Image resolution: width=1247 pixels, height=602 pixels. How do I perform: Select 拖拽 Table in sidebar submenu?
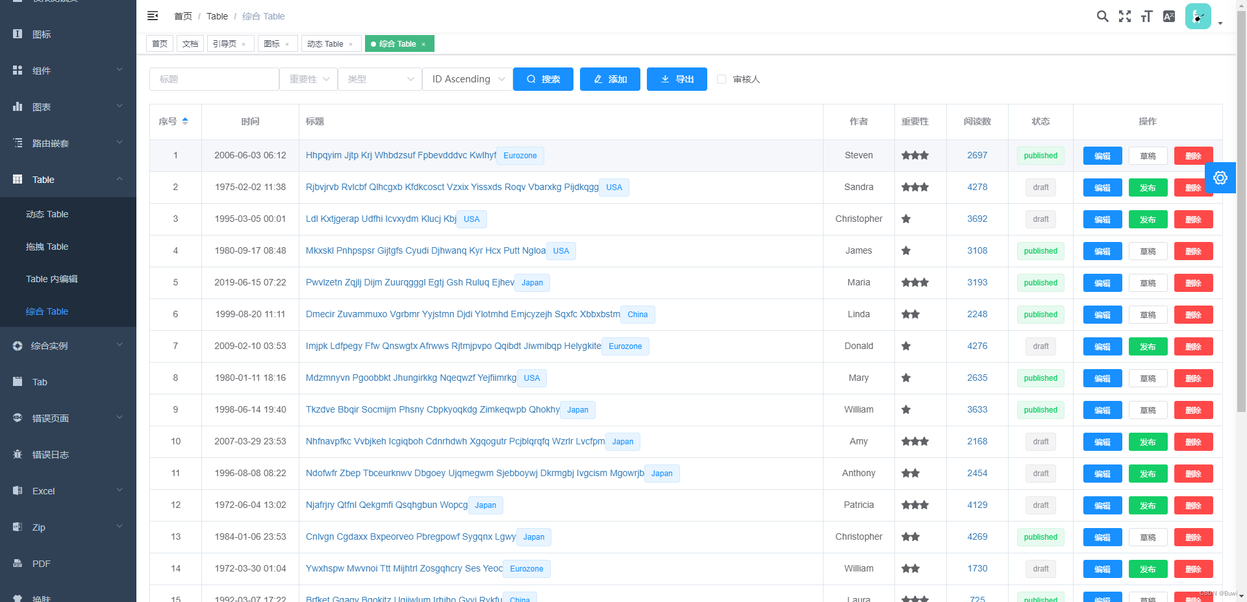click(x=68, y=247)
